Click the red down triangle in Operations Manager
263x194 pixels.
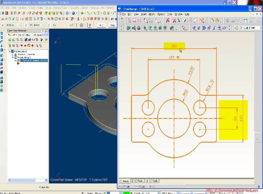pyautogui.click(x=21, y=46)
